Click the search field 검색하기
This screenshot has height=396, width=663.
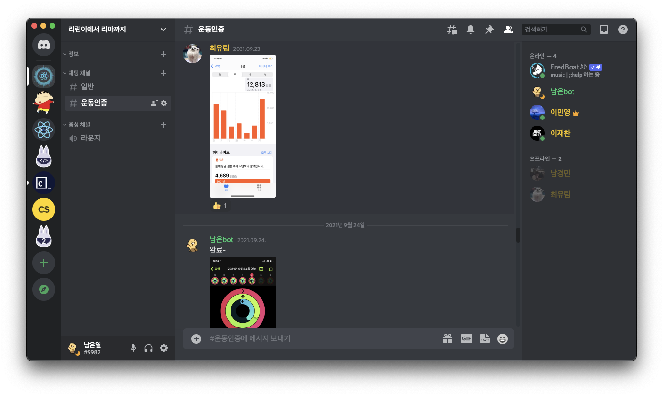pos(556,30)
